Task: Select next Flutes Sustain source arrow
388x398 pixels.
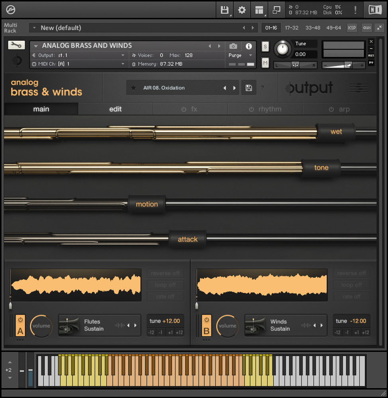Action: 135,326
